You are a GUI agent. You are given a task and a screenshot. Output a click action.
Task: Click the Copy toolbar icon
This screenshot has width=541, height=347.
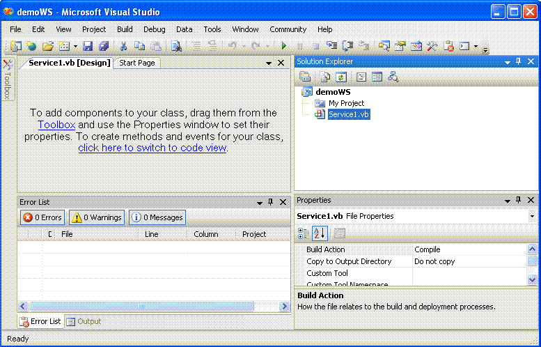139,46
